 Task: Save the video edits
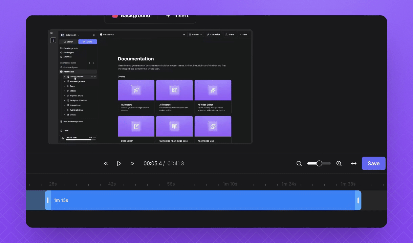point(373,163)
